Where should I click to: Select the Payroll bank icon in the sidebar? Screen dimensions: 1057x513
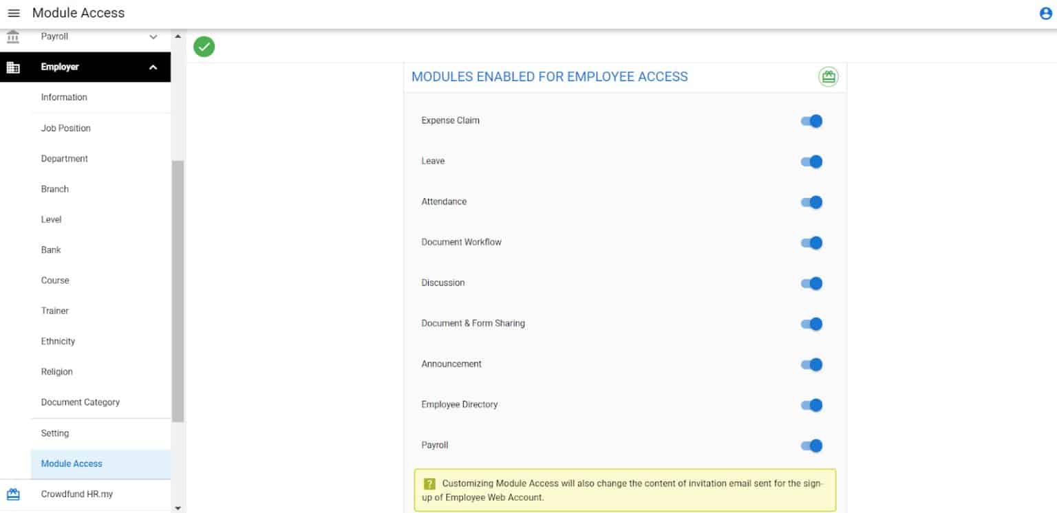tap(12, 36)
